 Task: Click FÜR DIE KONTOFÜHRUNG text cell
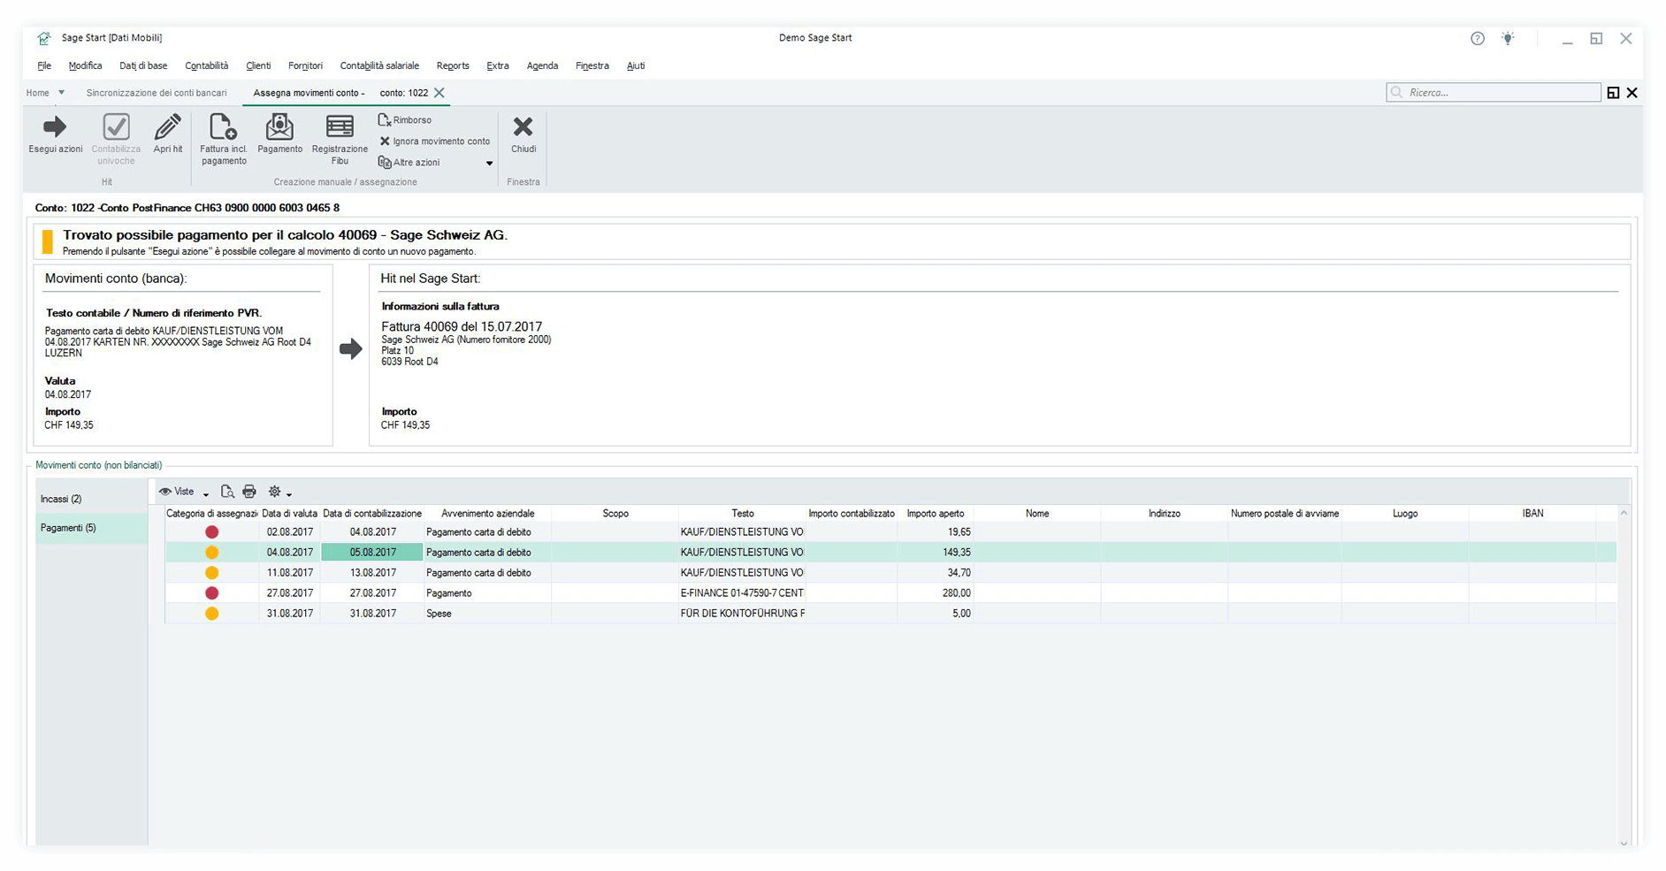(742, 614)
